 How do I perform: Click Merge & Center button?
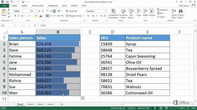(x=74, y=16)
